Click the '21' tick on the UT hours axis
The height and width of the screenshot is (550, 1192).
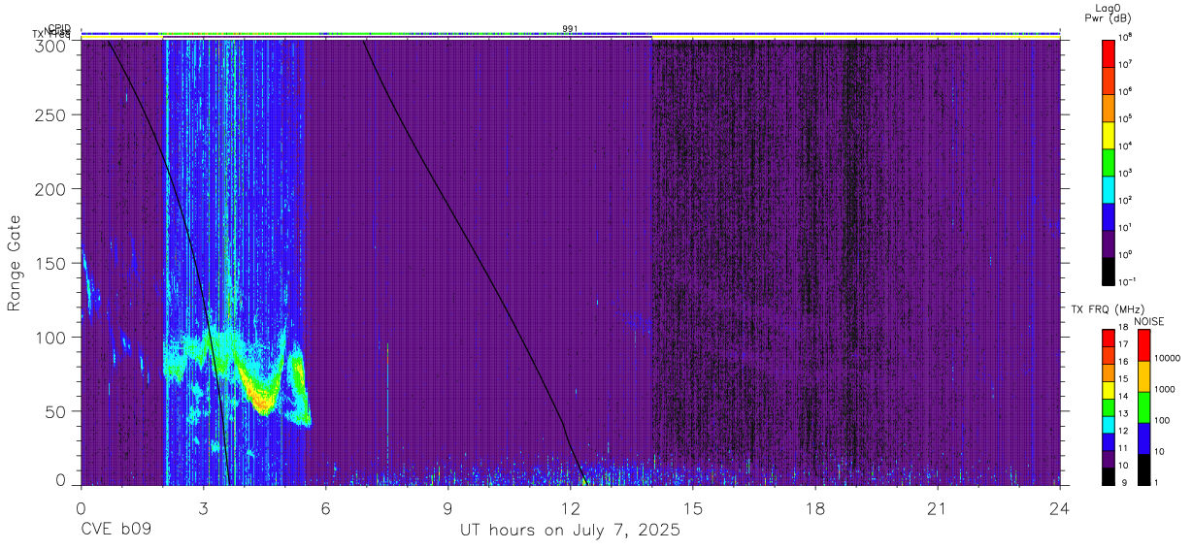(938, 507)
